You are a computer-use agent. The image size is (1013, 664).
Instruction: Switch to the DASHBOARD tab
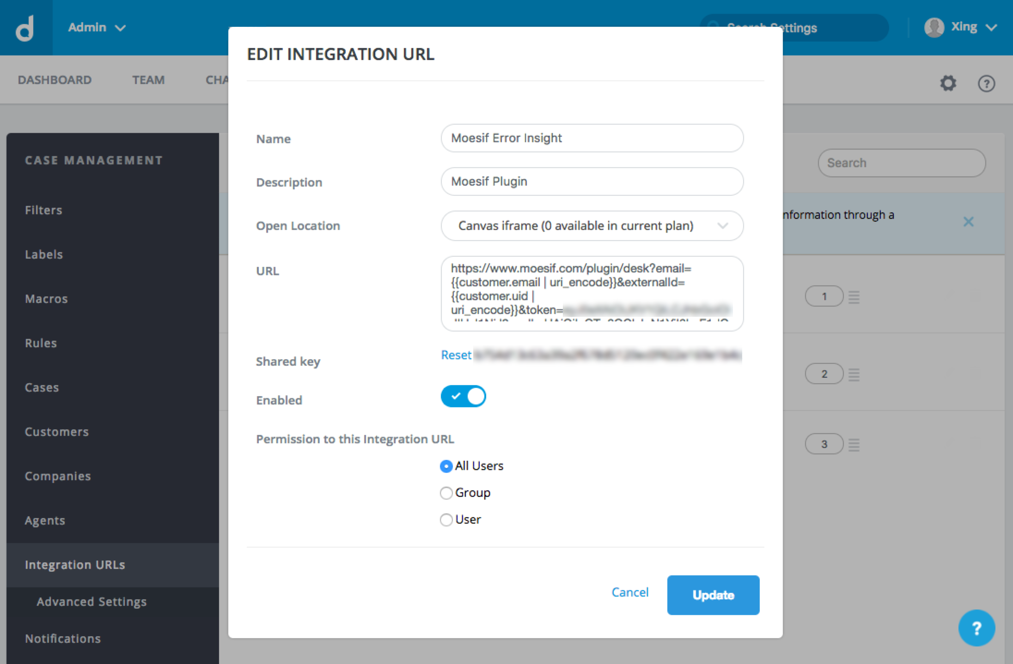[54, 79]
